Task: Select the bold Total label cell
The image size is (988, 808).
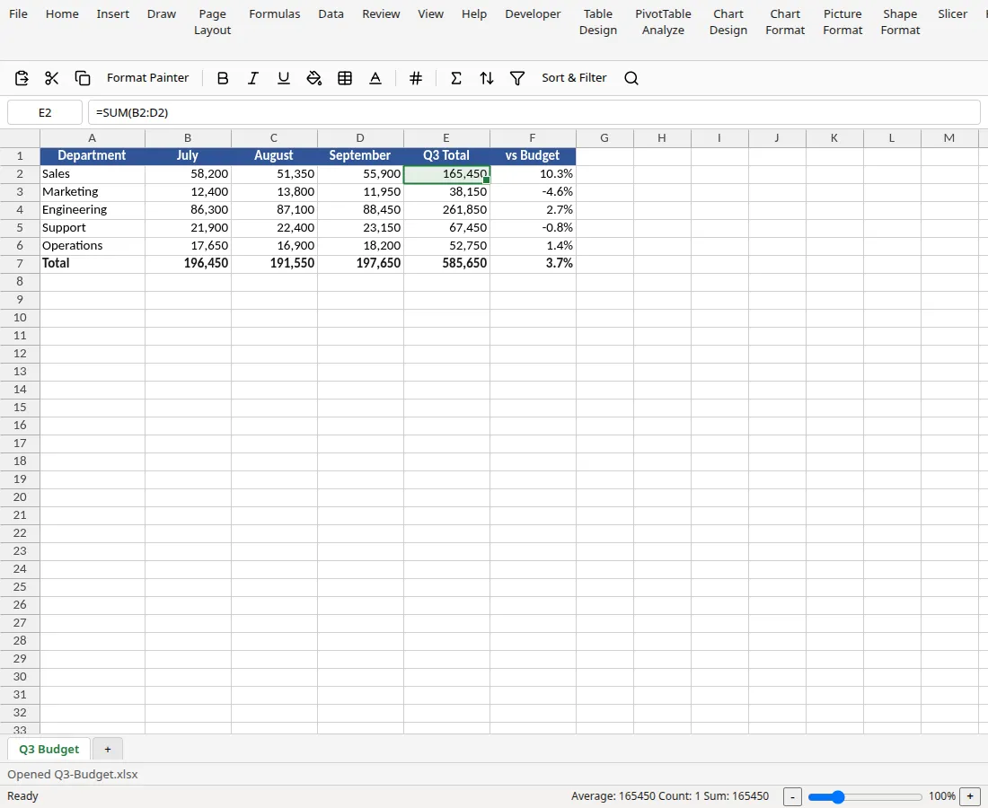Action: tap(92, 264)
